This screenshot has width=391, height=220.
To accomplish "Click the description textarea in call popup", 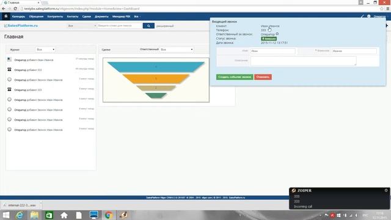I will click(x=303, y=61).
